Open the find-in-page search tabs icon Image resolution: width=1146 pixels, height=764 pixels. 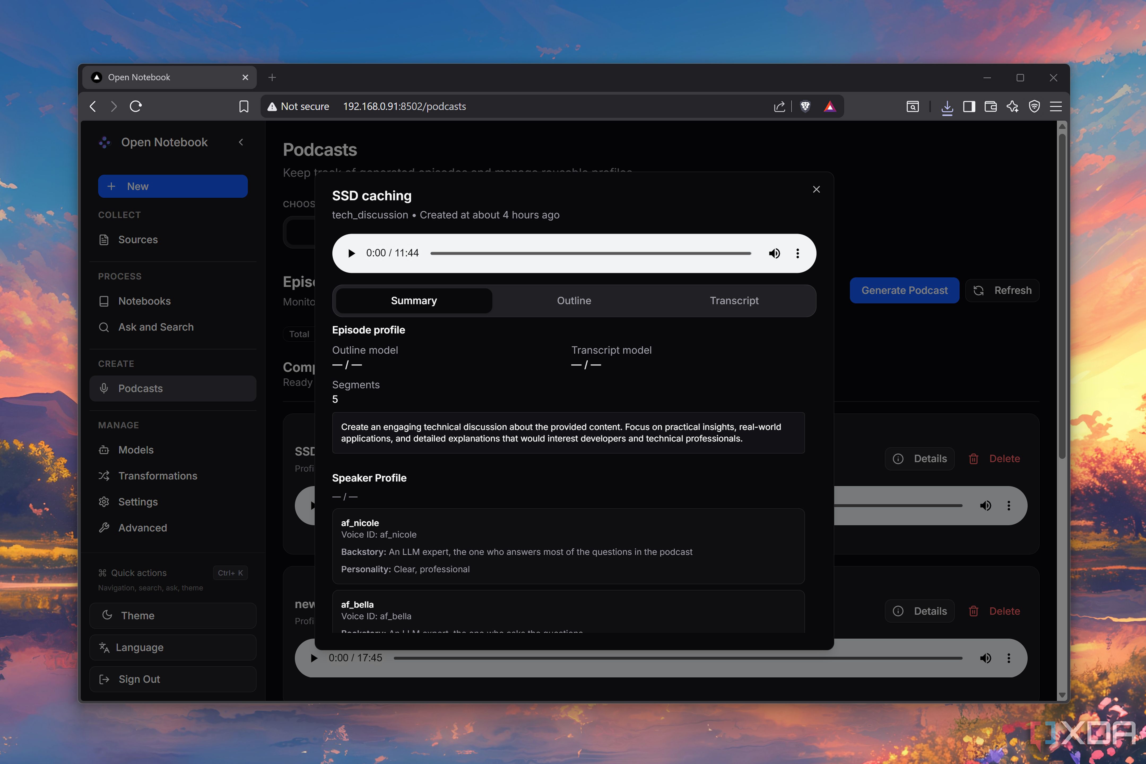click(913, 106)
